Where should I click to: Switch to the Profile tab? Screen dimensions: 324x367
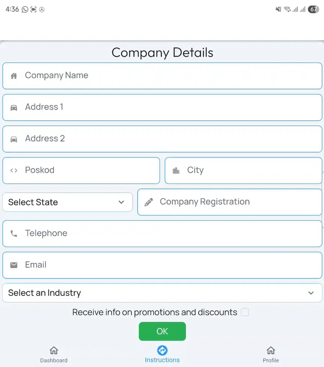click(271, 355)
